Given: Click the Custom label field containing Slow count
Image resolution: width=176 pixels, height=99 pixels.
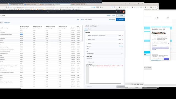Looking at the screenshot, I should click(x=105, y=59).
